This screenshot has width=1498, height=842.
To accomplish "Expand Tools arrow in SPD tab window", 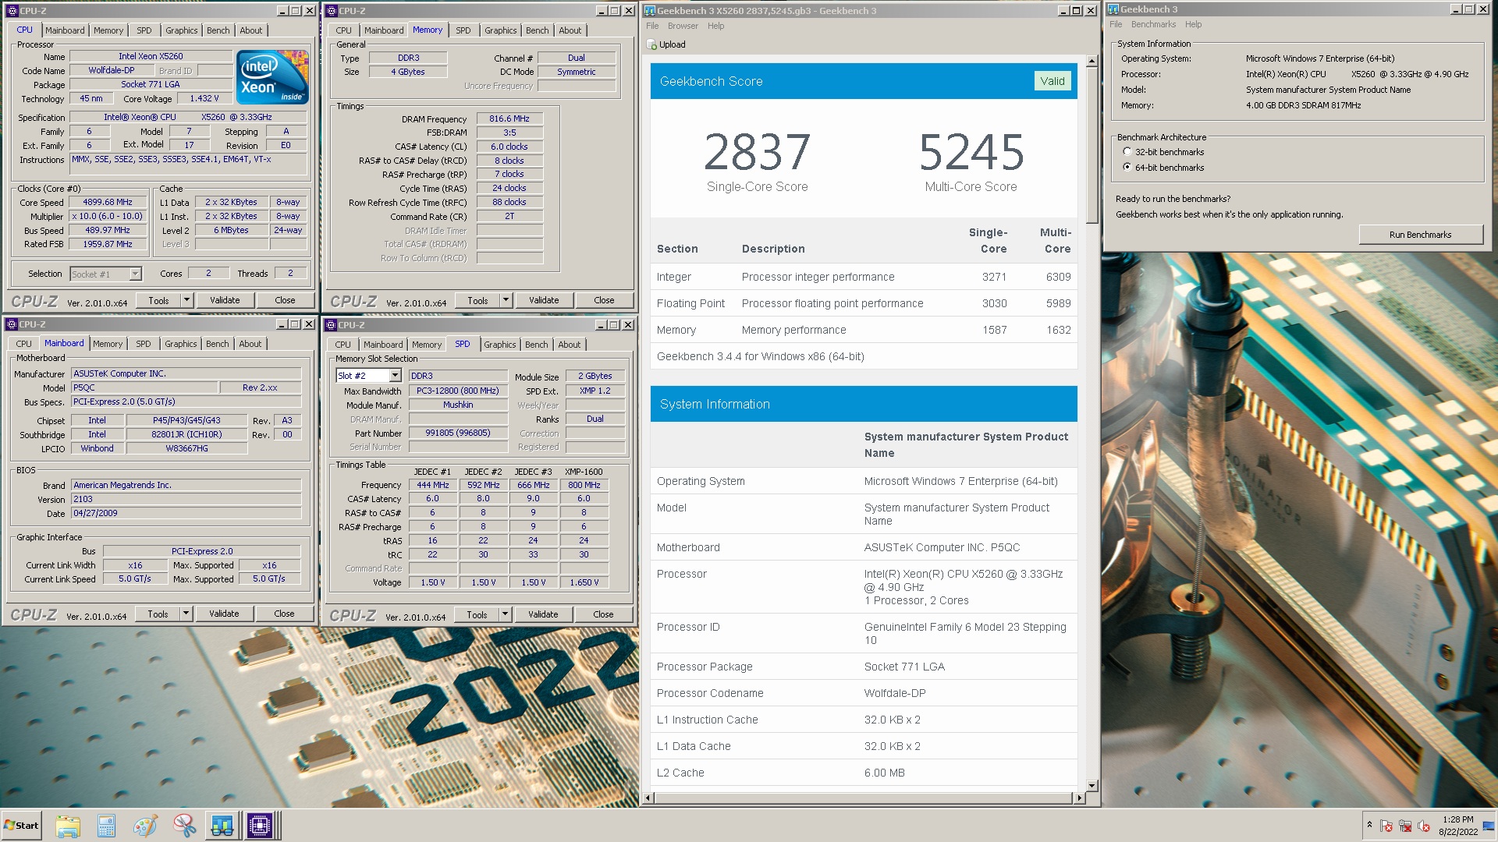I will coord(505,614).
